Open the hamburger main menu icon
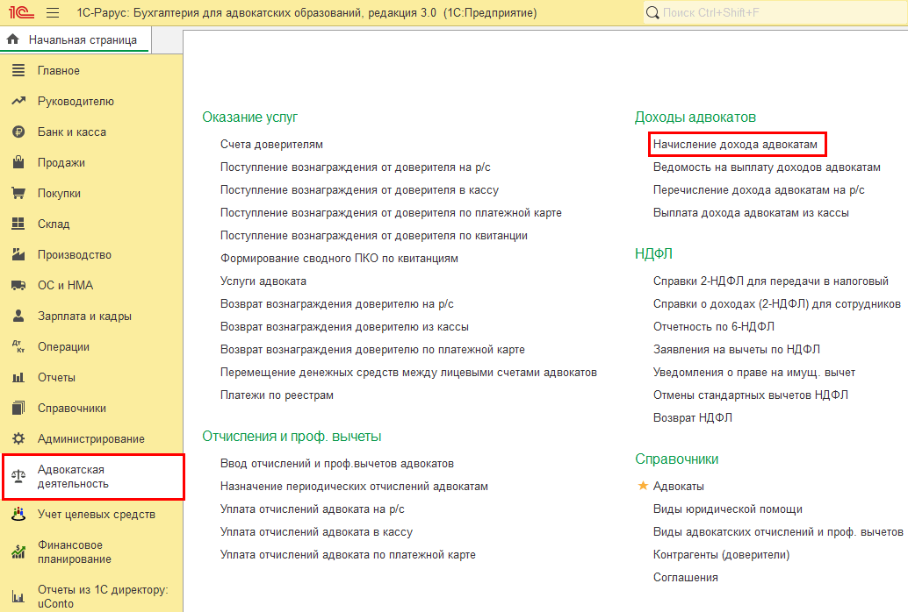The image size is (908, 612). pos(52,13)
